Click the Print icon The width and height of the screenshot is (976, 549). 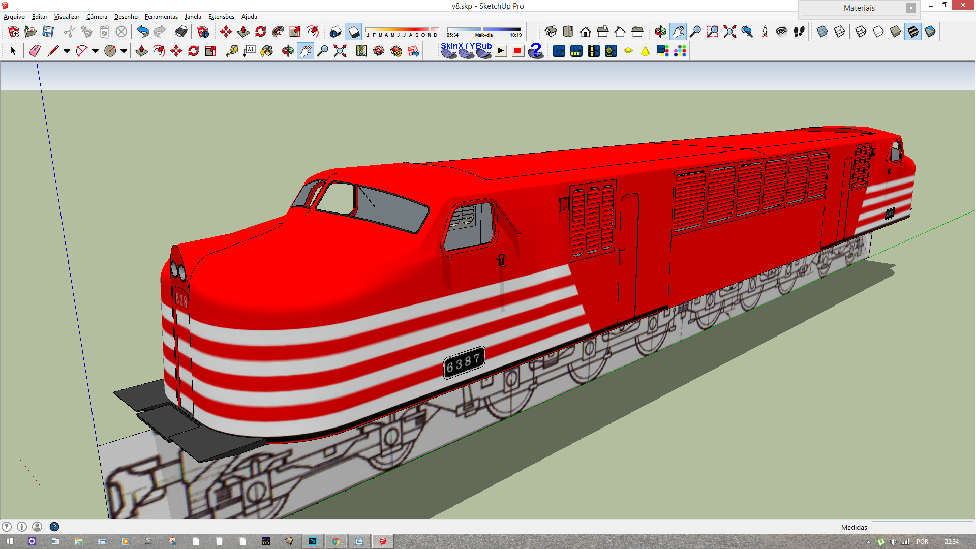click(181, 32)
